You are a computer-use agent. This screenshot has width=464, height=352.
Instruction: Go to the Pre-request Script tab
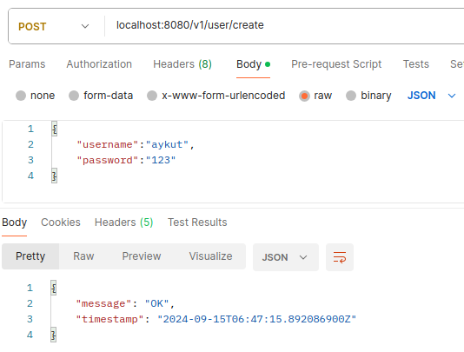pyautogui.click(x=336, y=64)
